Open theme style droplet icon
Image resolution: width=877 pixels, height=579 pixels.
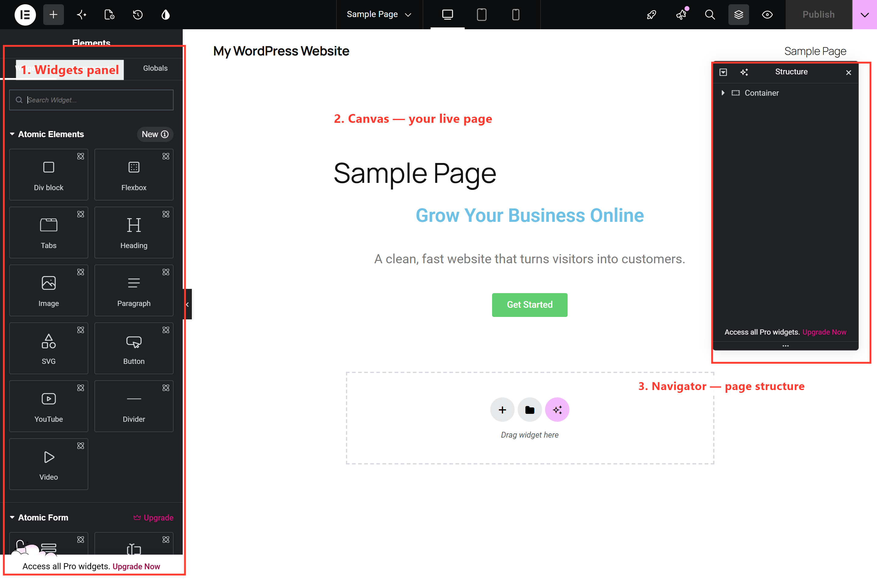click(166, 15)
